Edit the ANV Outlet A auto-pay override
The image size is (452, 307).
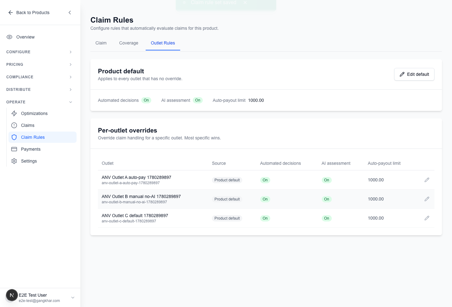click(427, 180)
